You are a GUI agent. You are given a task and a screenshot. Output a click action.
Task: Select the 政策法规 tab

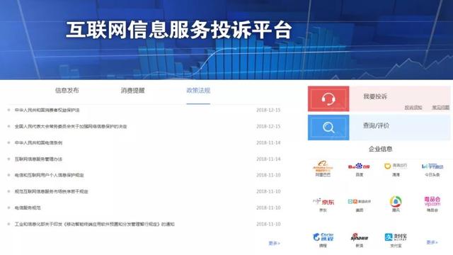coord(198,91)
